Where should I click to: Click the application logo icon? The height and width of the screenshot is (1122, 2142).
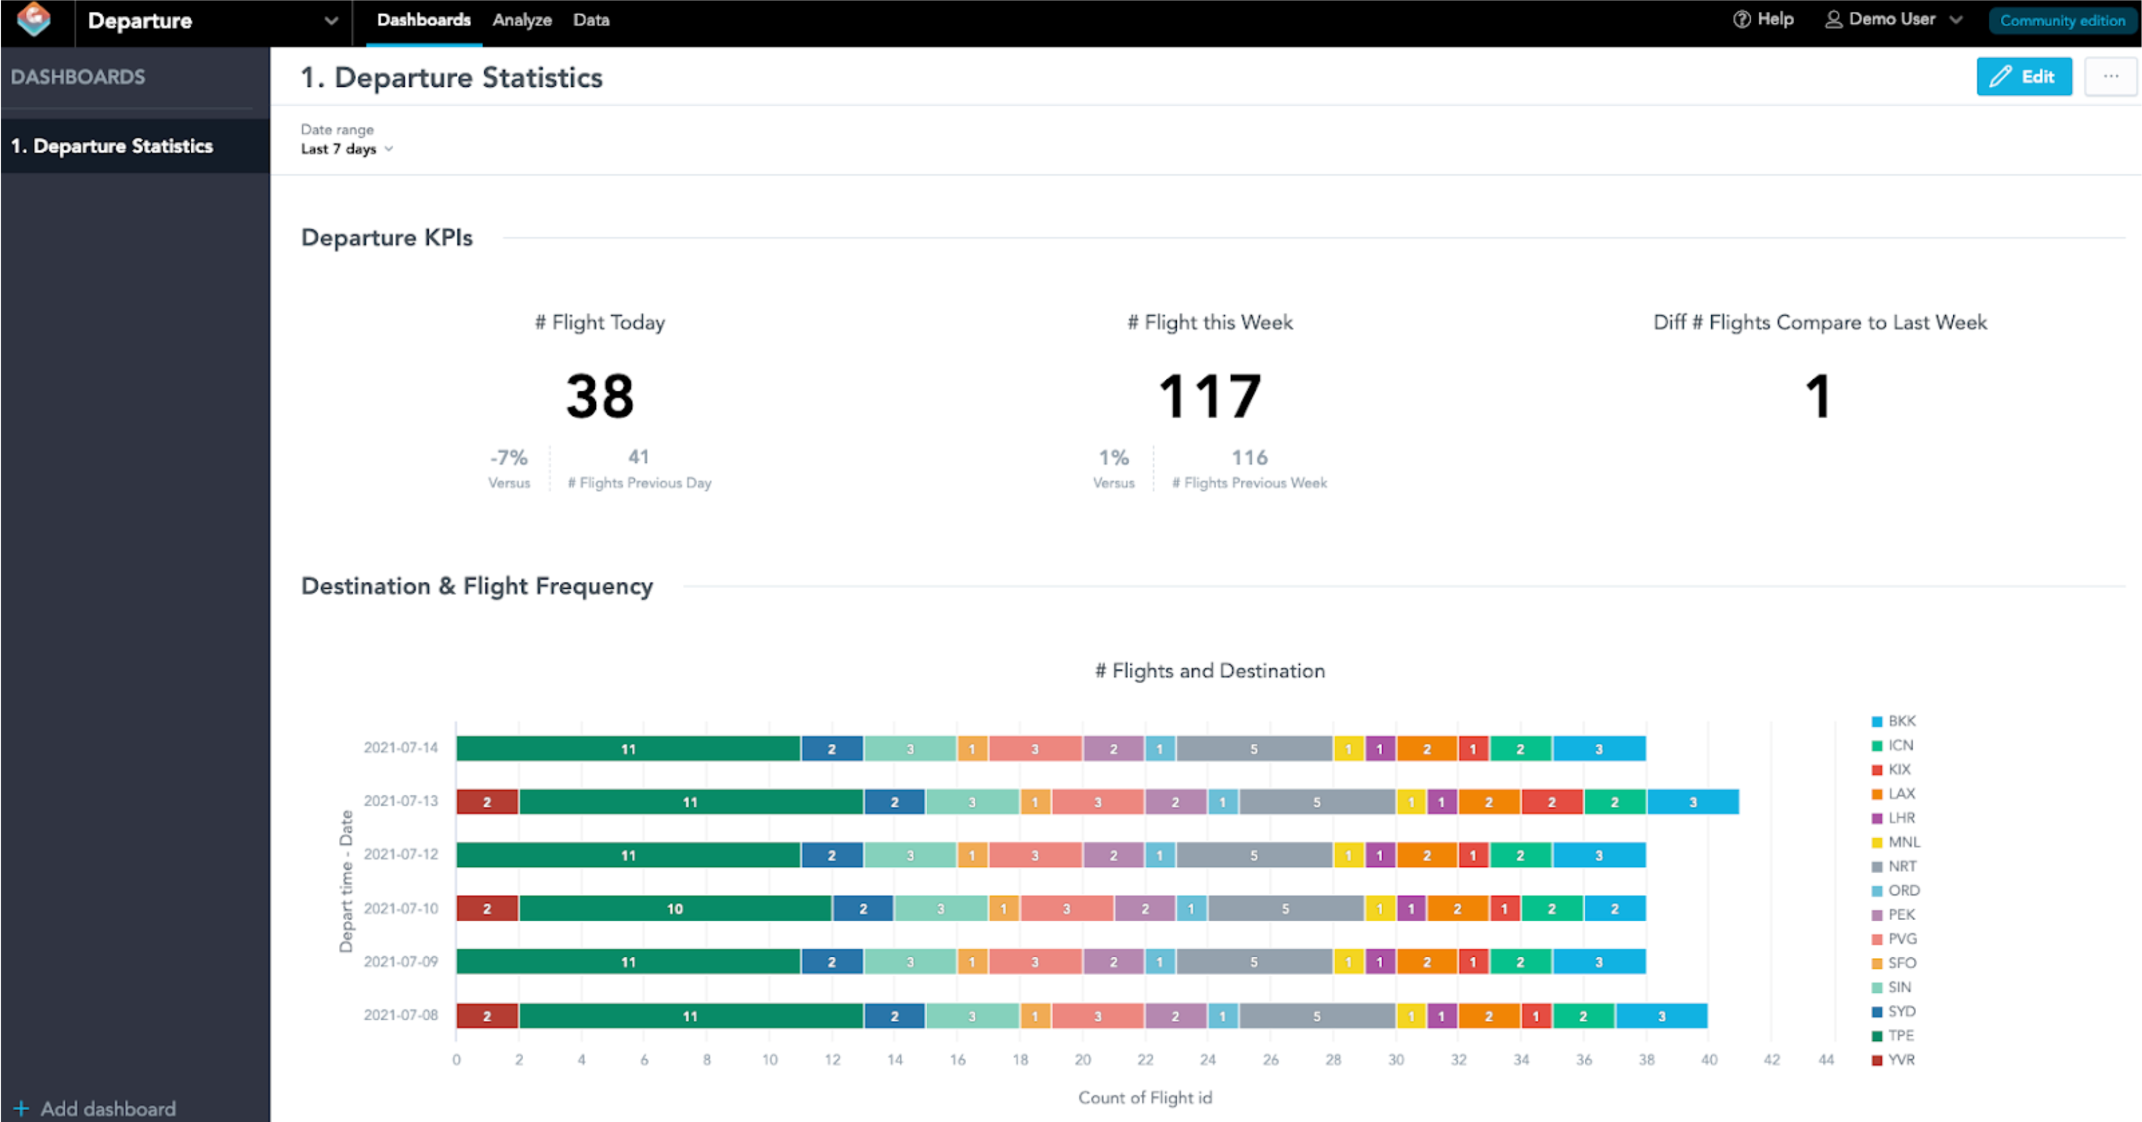35,21
